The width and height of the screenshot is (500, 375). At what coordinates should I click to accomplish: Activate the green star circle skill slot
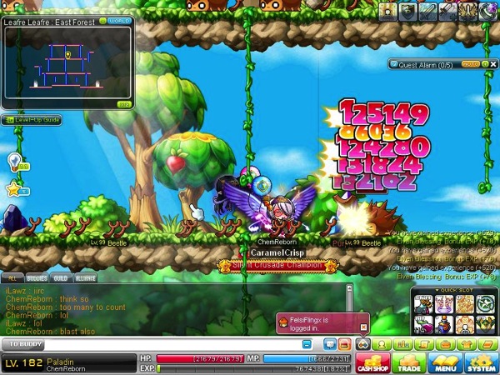(486, 304)
